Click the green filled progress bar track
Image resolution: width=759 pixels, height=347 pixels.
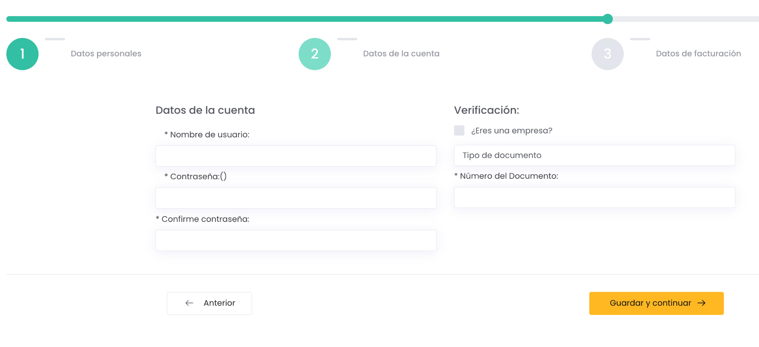pyautogui.click(x=304, y=19)
